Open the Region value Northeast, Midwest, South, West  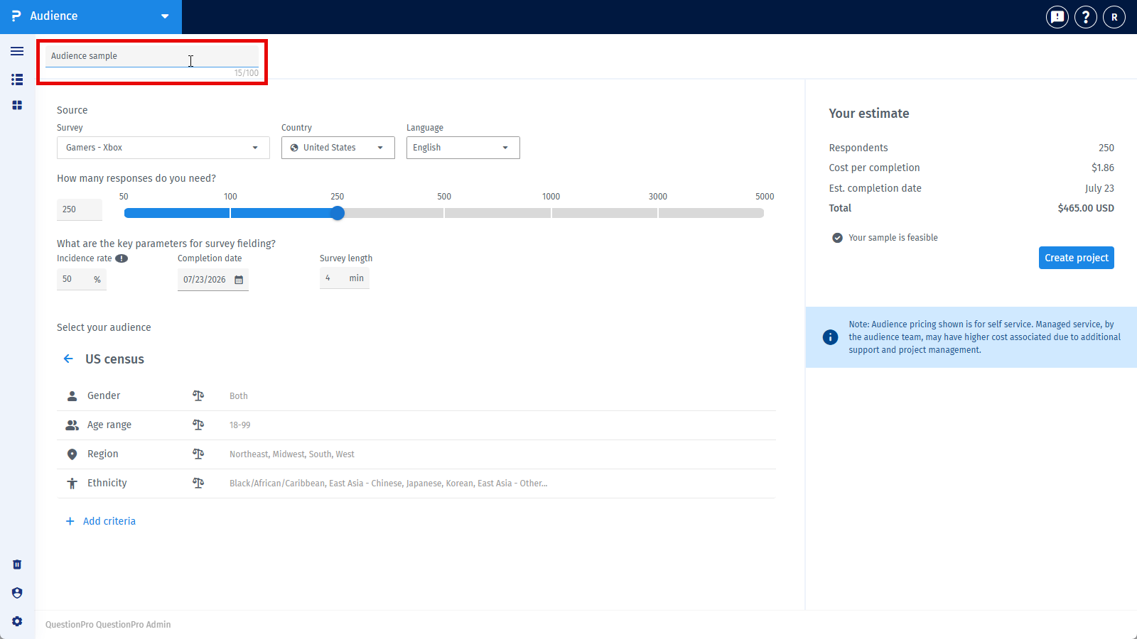point(291,454)
